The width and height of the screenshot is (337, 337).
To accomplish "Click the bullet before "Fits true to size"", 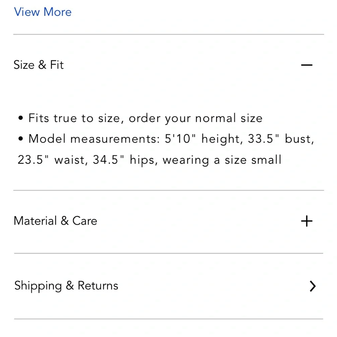I will (x=21, y=119).
